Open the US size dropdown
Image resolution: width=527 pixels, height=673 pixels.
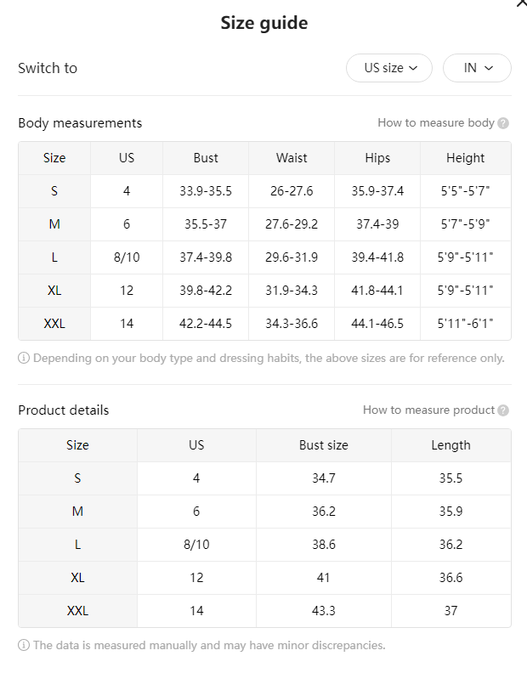tap(389, 68)
